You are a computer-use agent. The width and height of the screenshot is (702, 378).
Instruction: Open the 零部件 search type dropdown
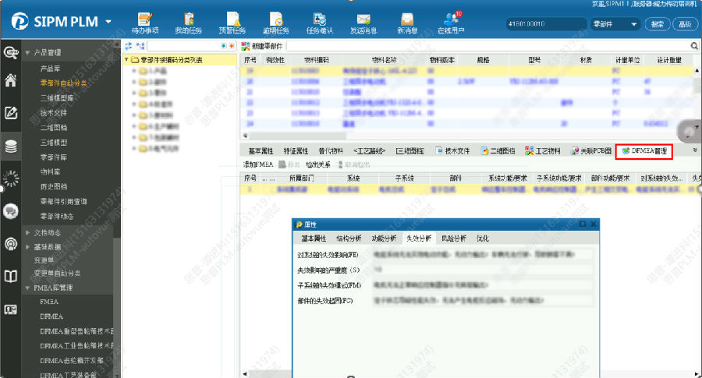[615, 24]
